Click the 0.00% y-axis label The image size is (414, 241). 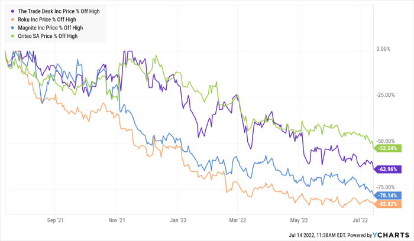[x=387, y=49]
